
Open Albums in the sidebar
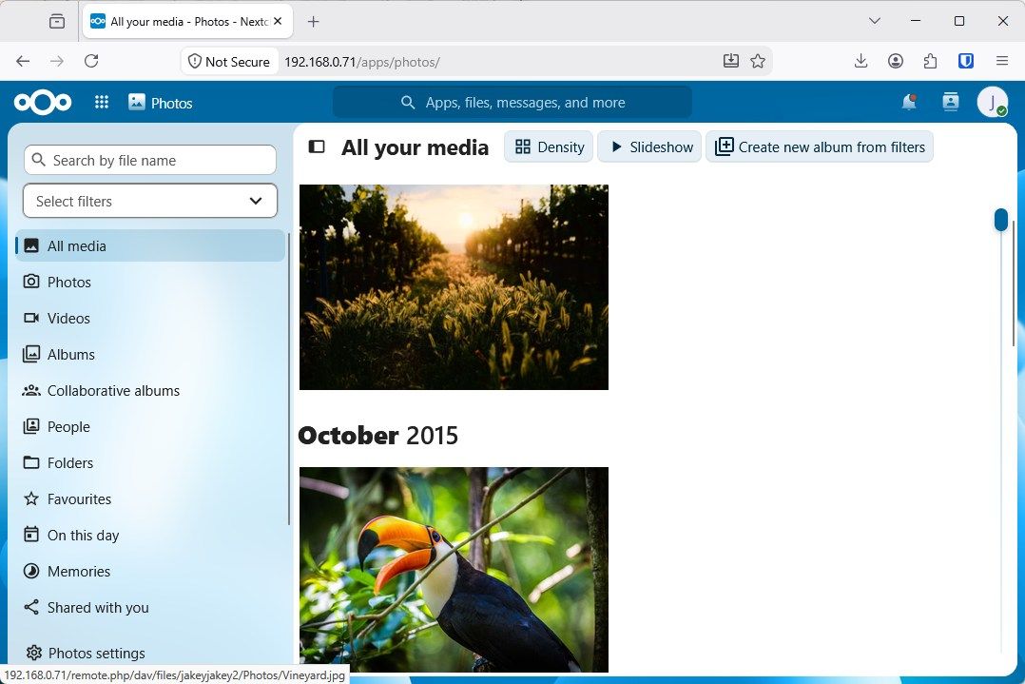click(x=150, y=355)
